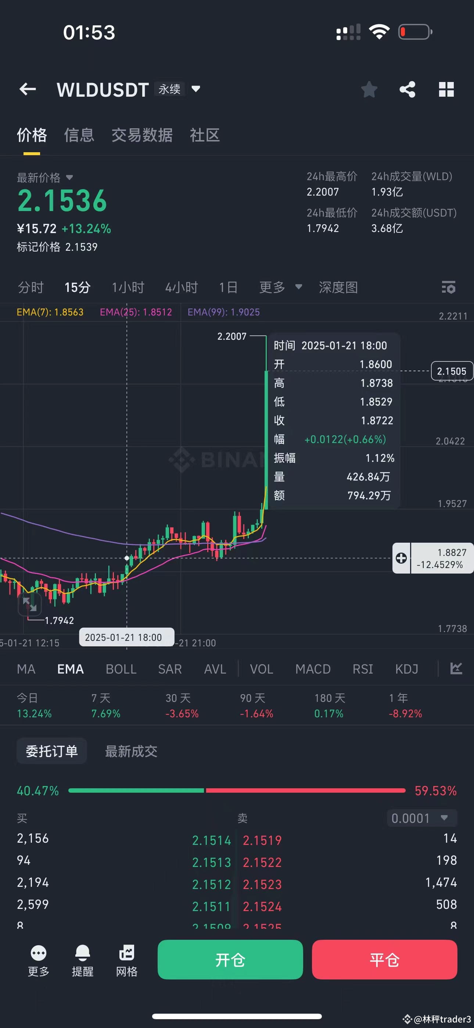Tap the share icon
The image size is (474, 1028).
[407, 89]
